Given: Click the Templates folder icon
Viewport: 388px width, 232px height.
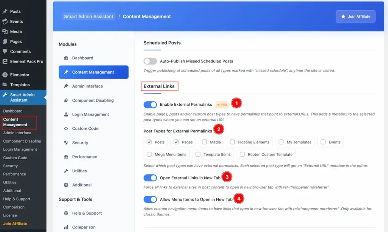Looking at the screenshot, I should click(x=5, y=85).
